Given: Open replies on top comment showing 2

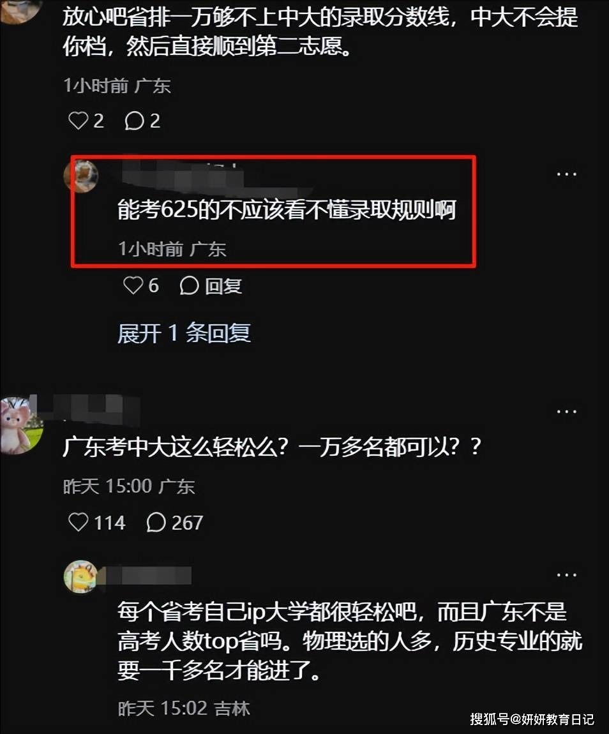Looking at the screenshot, I should click(x=134, y=121).
